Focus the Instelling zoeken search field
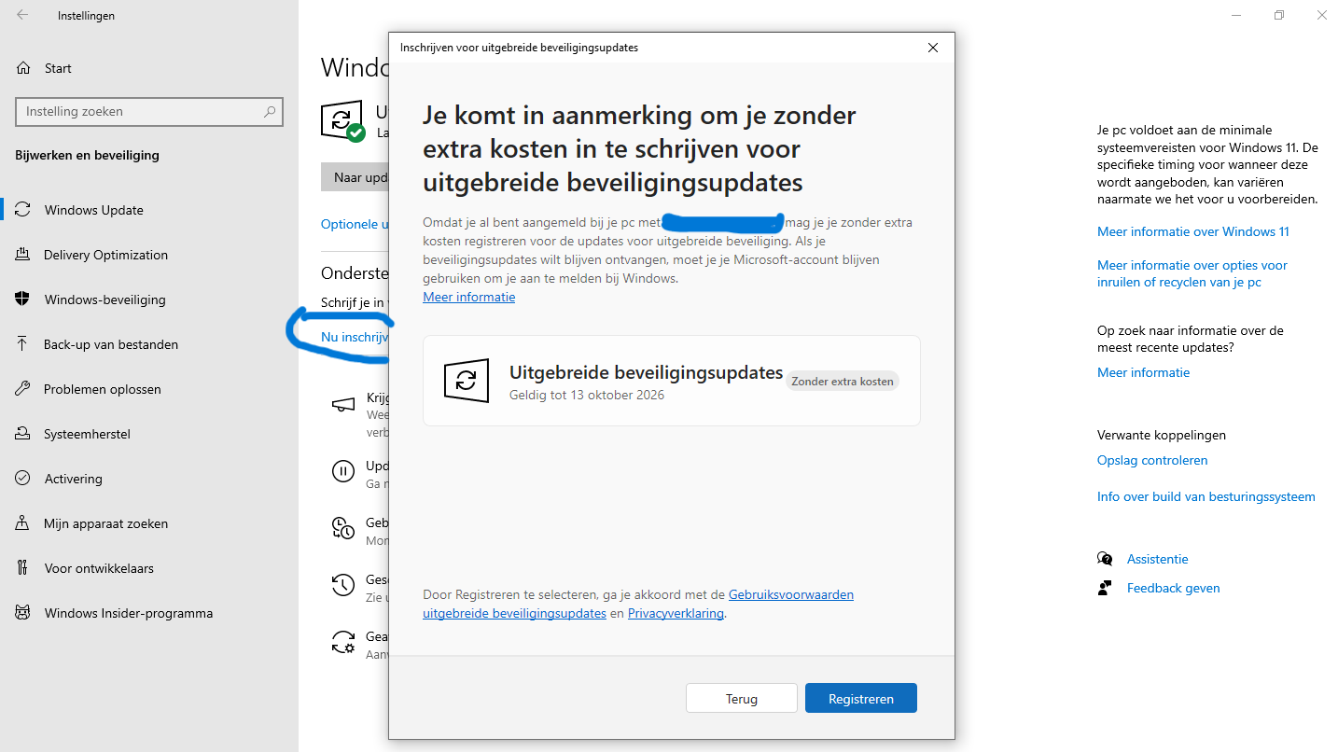The width and height of the screenshot is (1338, 752). pyautogui.click(x=149, y=112)
